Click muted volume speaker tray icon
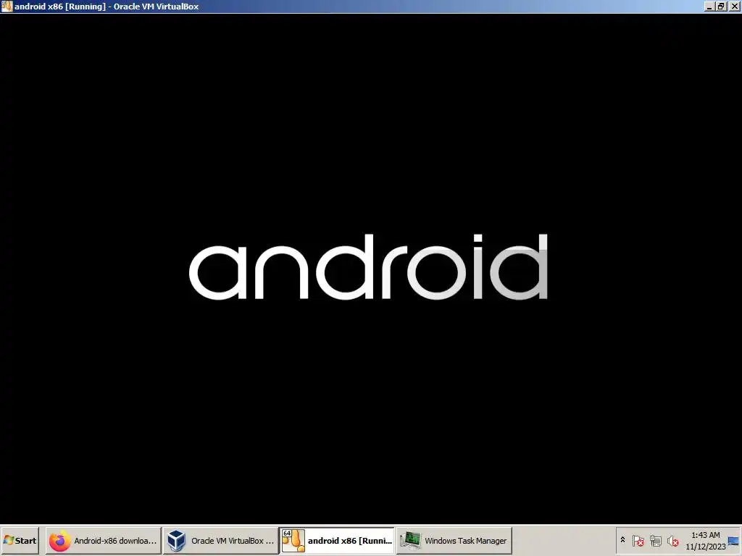This screenshot has height=556, width=742. tap(672, 541)
